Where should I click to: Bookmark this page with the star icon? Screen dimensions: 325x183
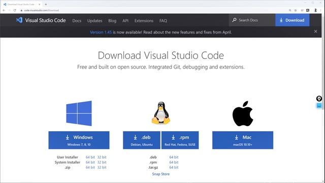pos(296,10)
